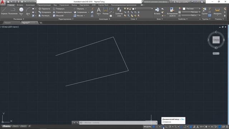Toggle snap mode in status bar

[x=157, y=126]
